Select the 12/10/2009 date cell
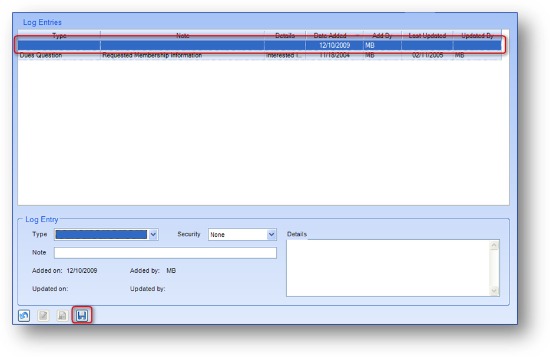Screen dimensions: 550x357 click(x=334, y=45)
